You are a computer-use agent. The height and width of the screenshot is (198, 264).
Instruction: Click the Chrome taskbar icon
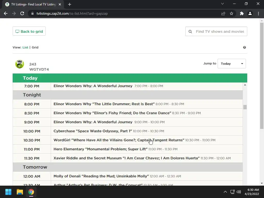point(31,192)
